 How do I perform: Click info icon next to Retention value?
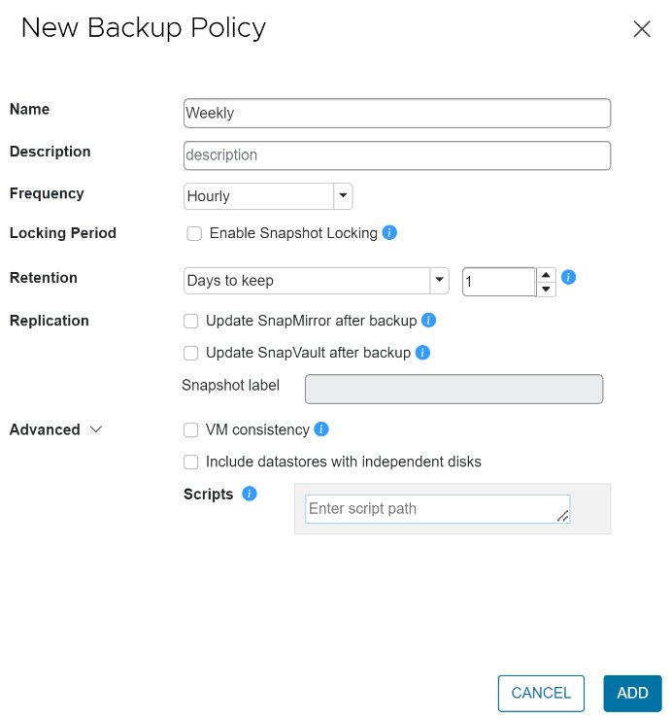(x=569, y=277)
